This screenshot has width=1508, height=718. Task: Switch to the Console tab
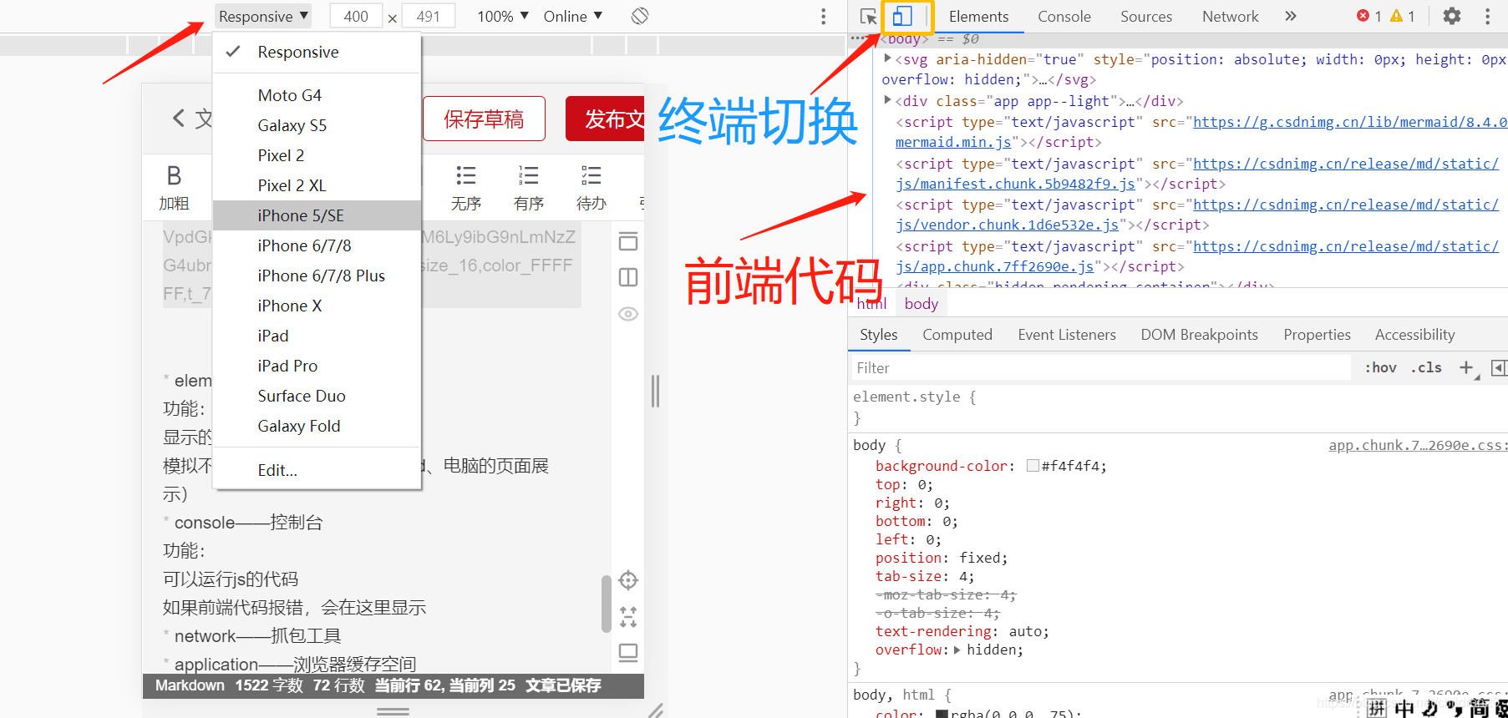pyautogui.click(x=1064, y=17)
